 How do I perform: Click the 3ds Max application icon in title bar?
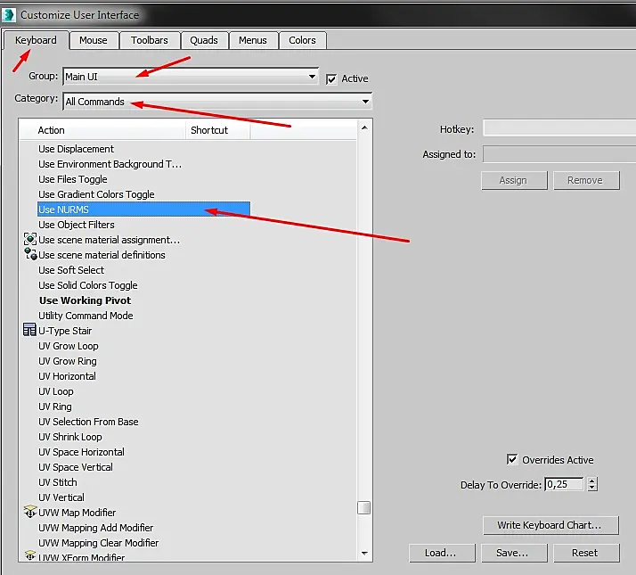pos(8,15)
